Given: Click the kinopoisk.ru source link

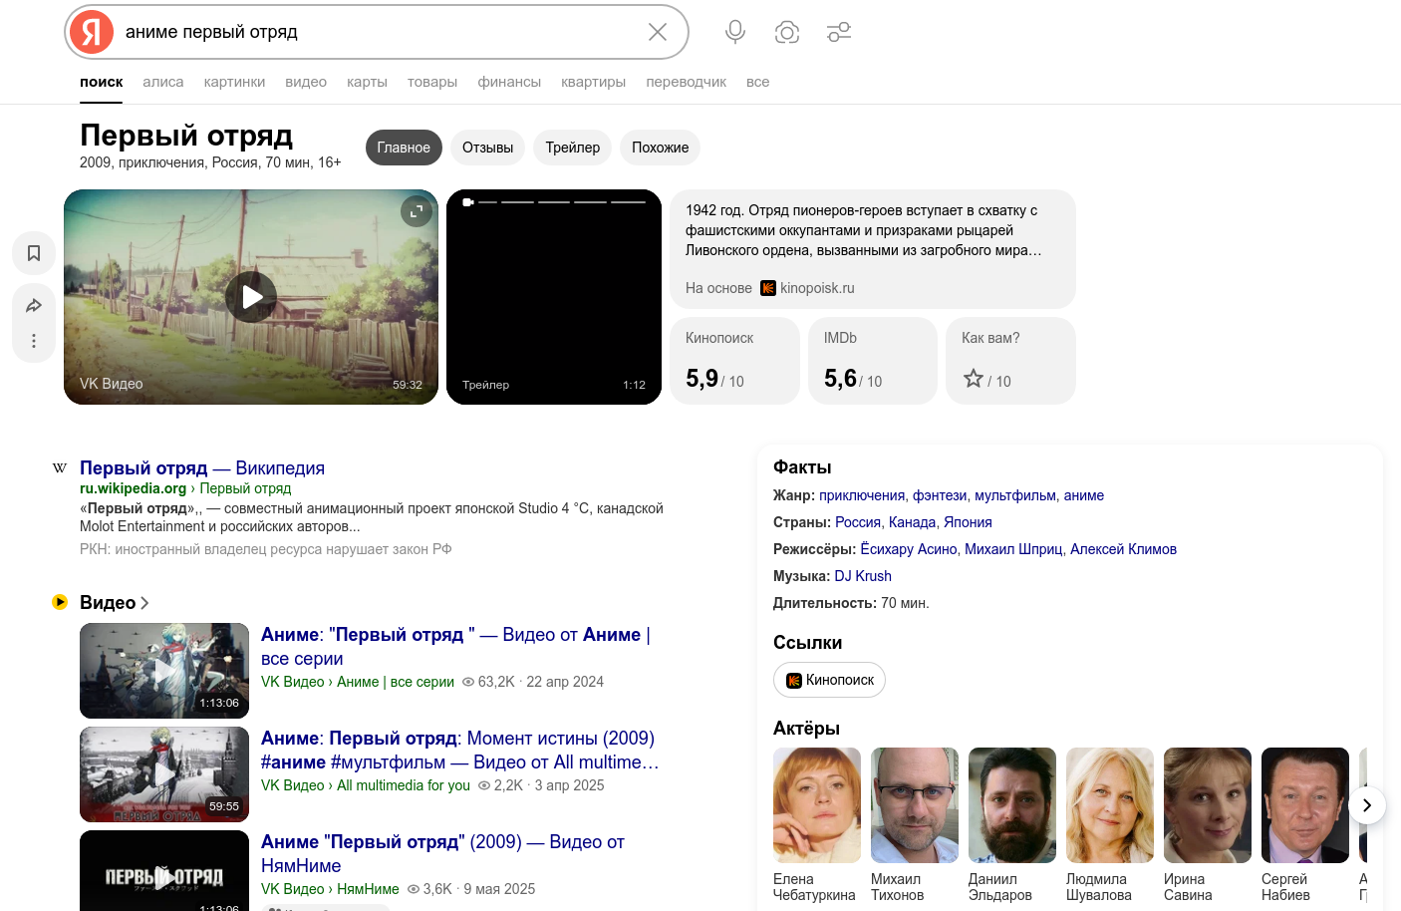Looking at the screenshot, I should coord(817,288).
